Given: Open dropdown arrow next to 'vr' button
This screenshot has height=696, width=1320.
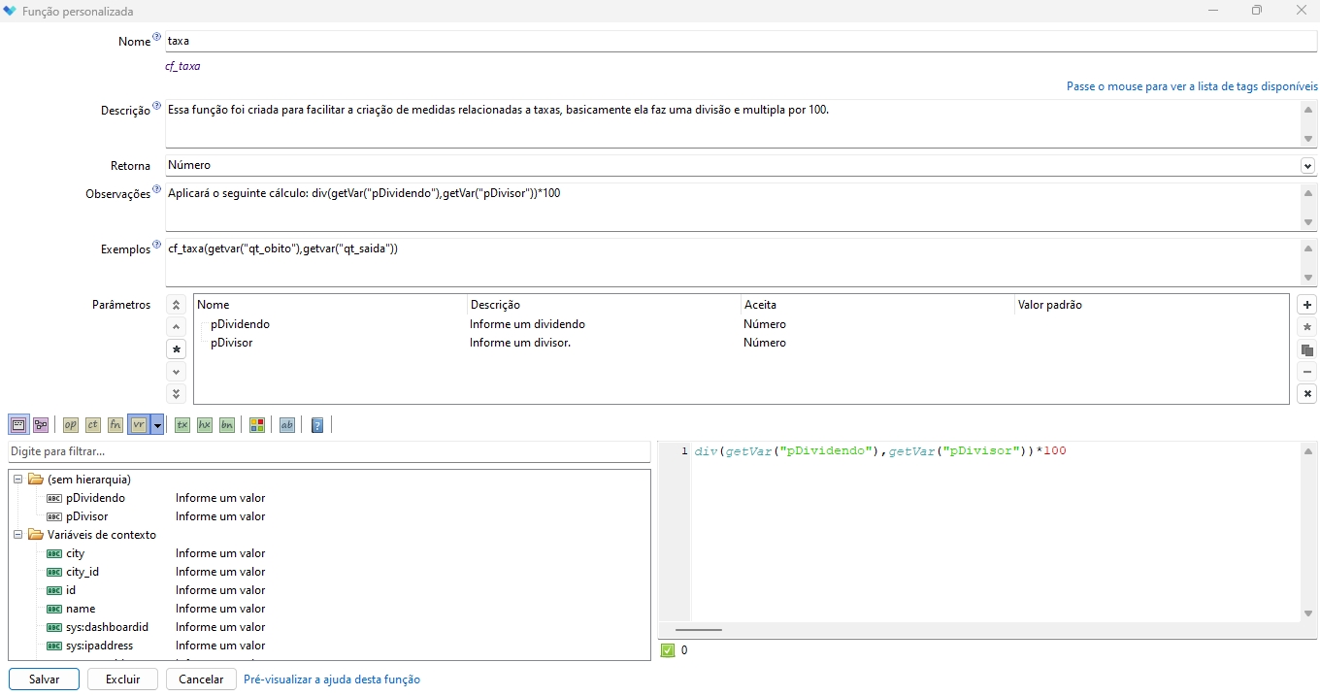Looking at the screenshot, I should pos(157,425).
